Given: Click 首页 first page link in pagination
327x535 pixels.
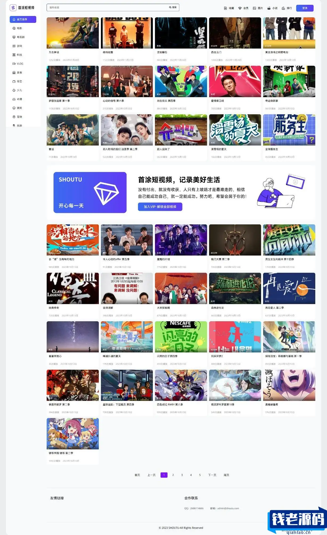Looking at the screenshot, I should [137, 475].
